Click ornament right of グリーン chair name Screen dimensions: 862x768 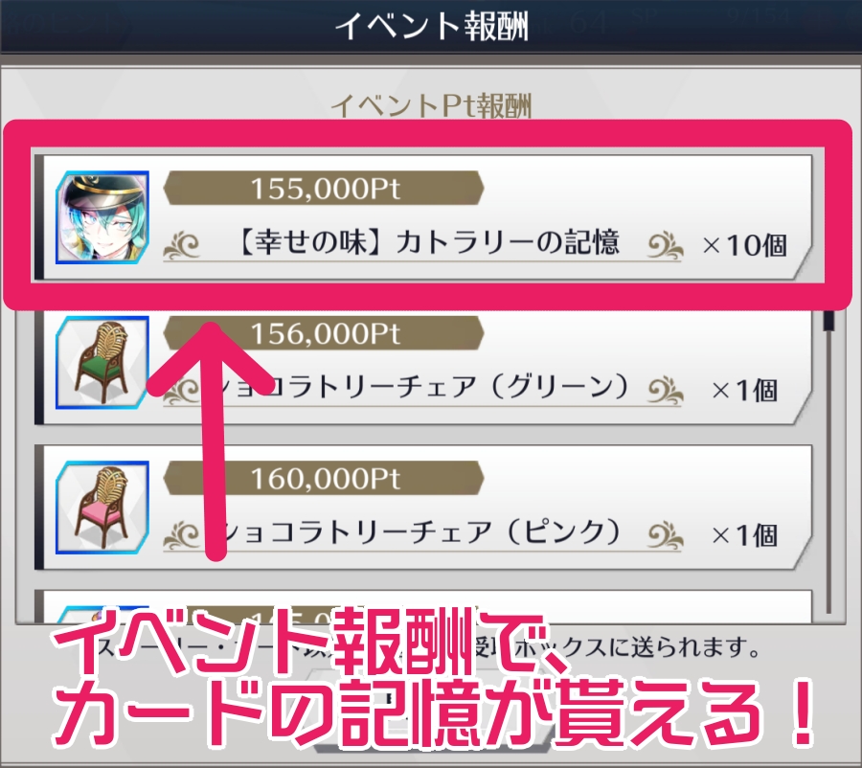[x=664, y=391]
